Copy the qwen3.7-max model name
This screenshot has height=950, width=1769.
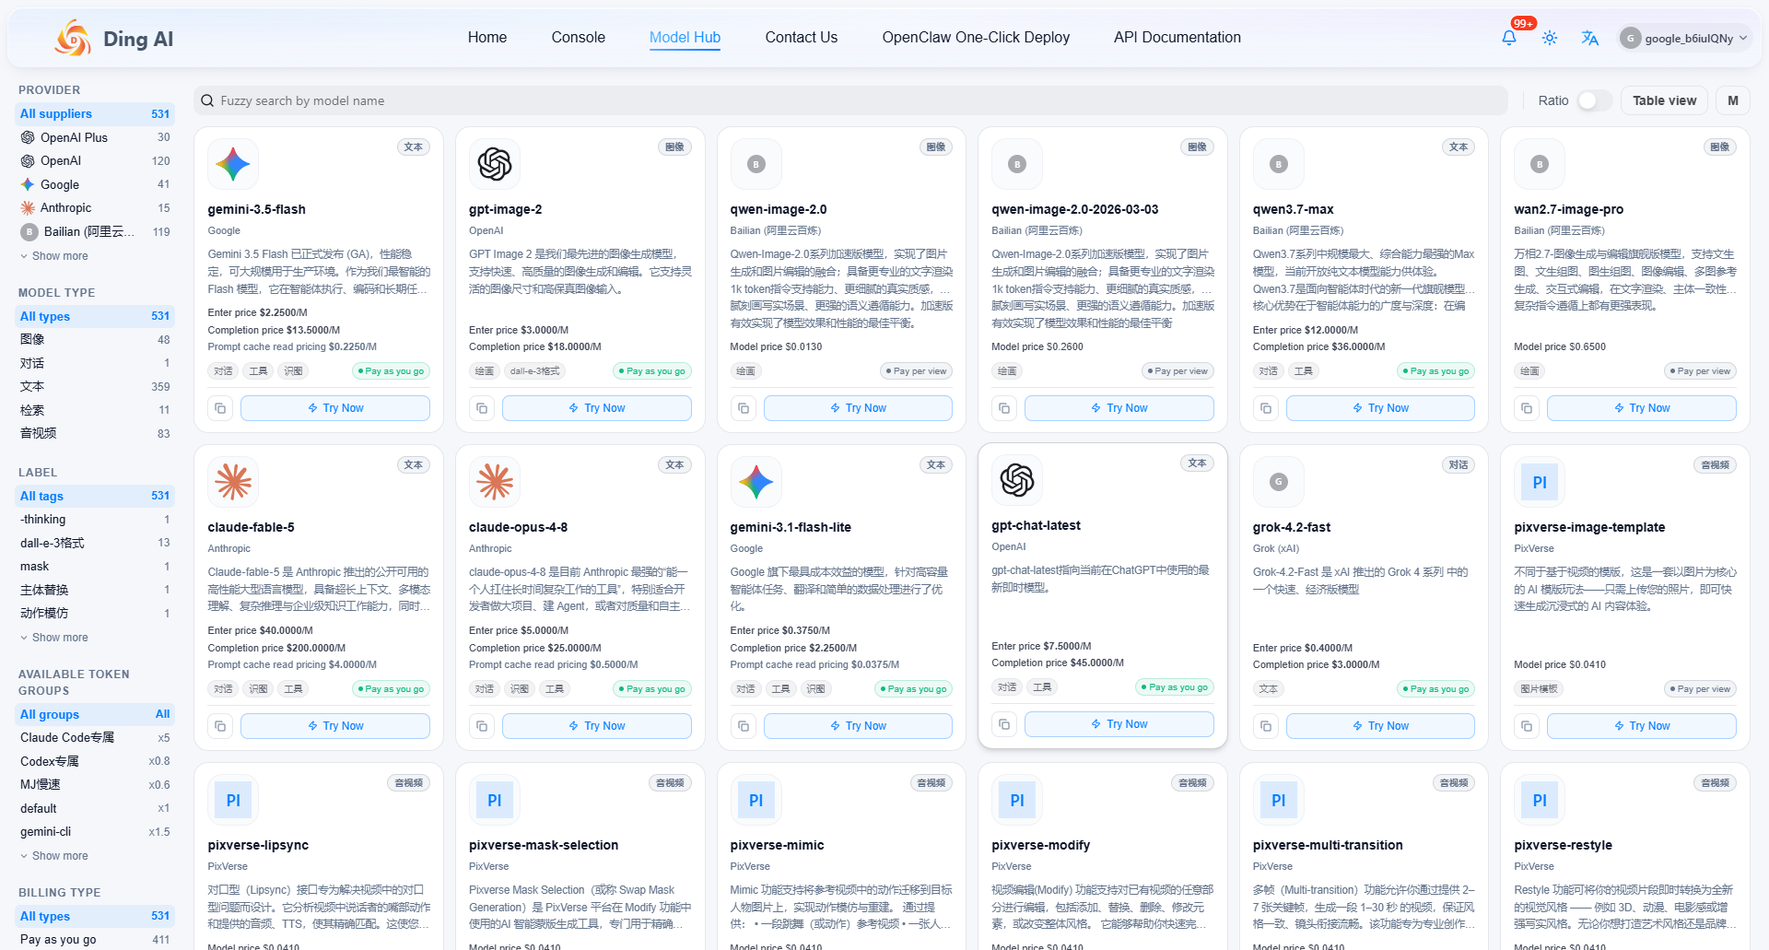(x=1266, y=408)
